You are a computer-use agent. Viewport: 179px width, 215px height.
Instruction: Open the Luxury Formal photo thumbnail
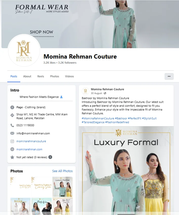click(x=63, y=187)
